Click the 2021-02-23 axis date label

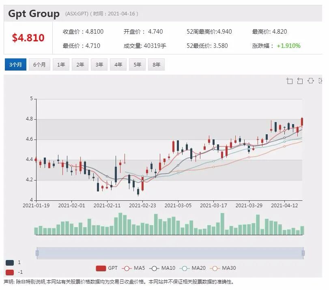142,206
